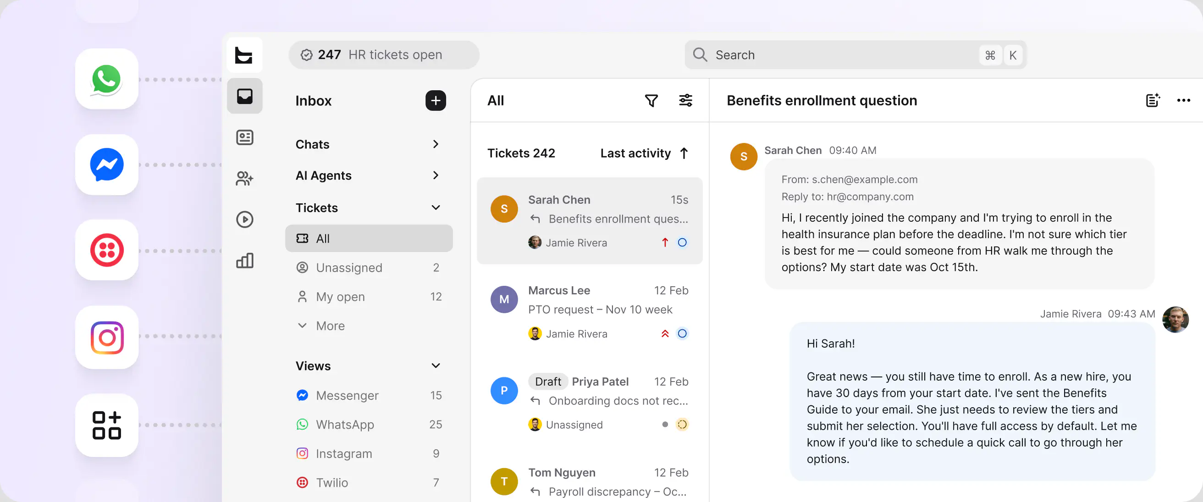The width and height of the screenshot is (1203, 502).
Task: Collapse the Tickets section chevron
Action: pos(435,207)
